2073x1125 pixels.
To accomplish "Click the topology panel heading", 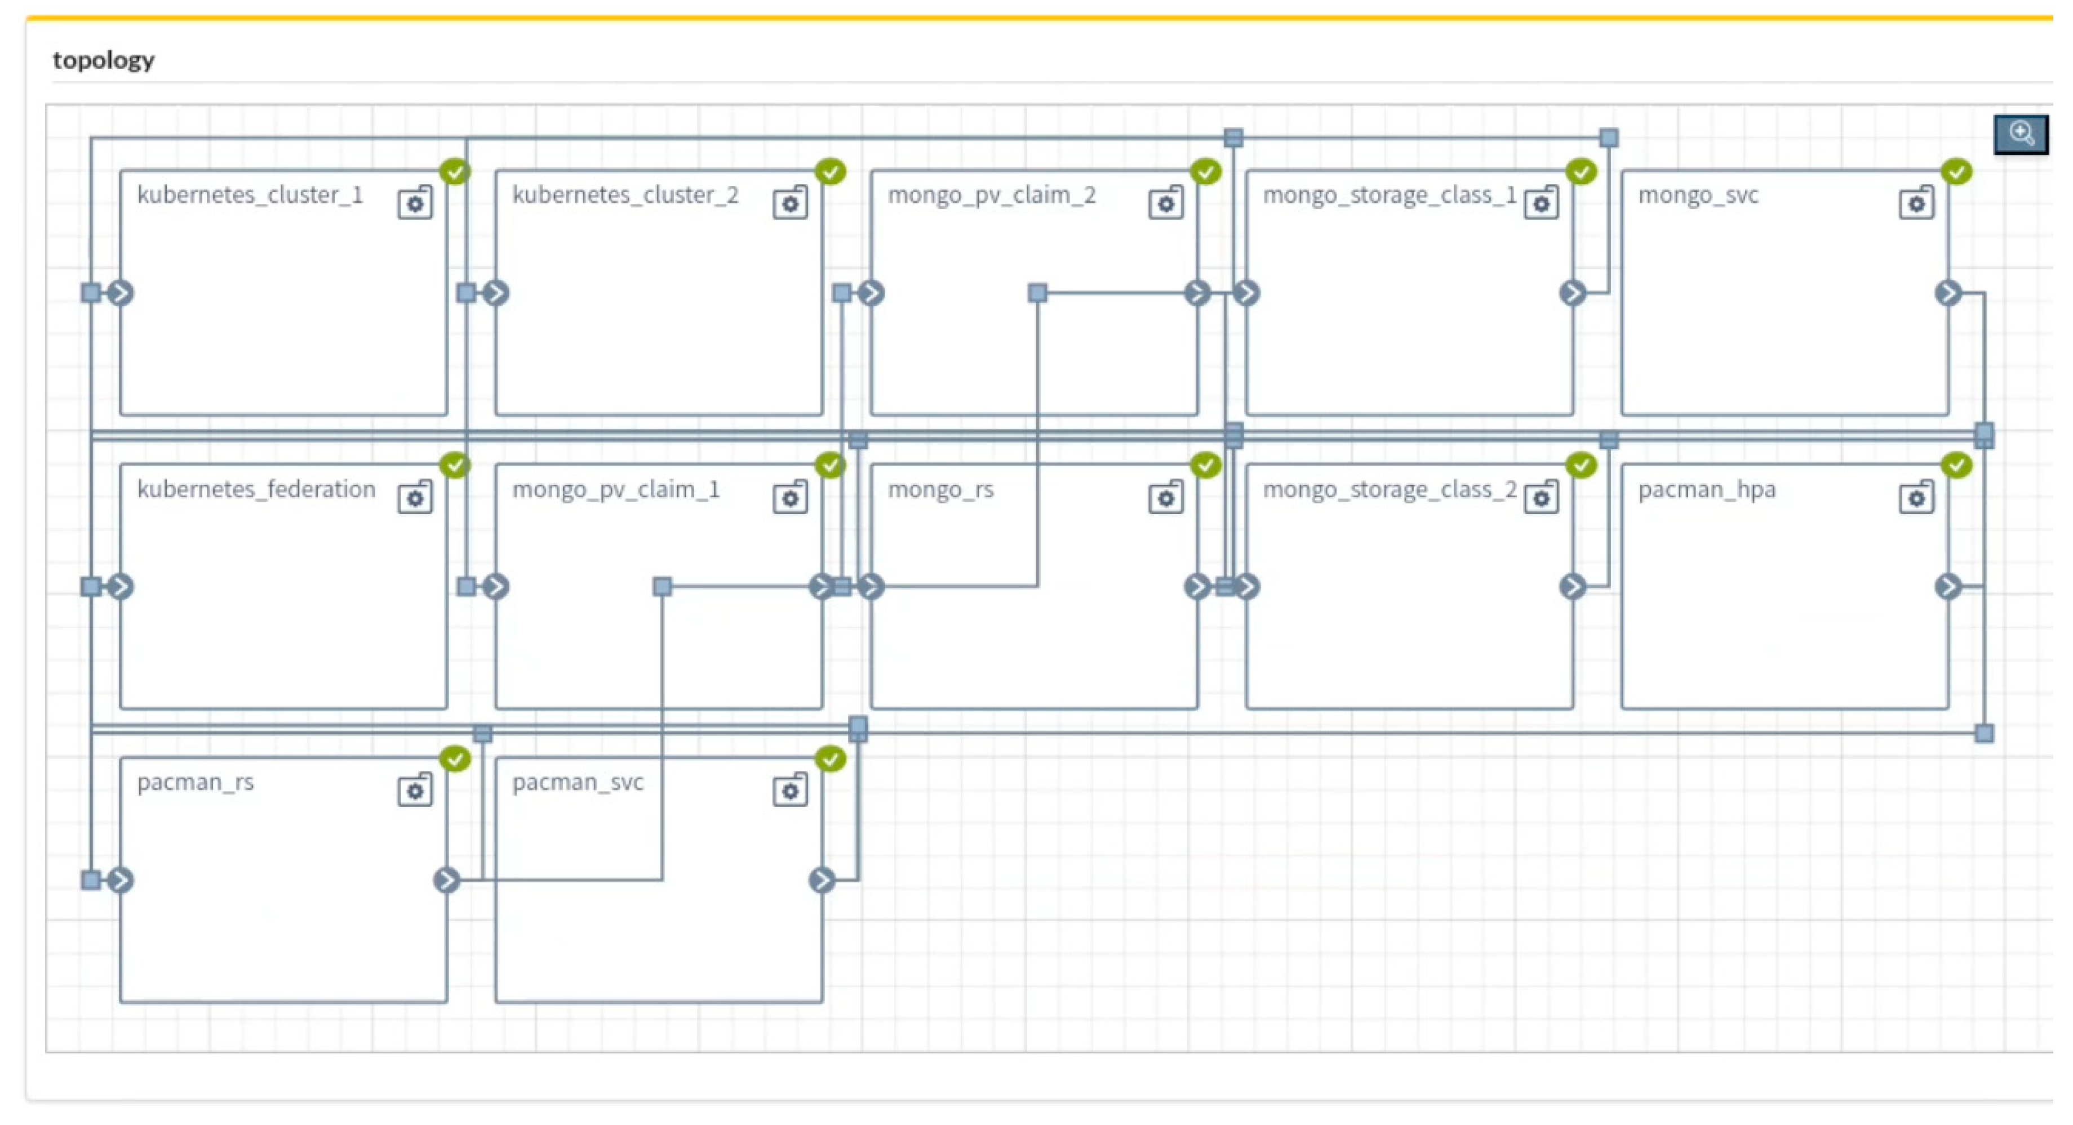I will pos(104,60).
